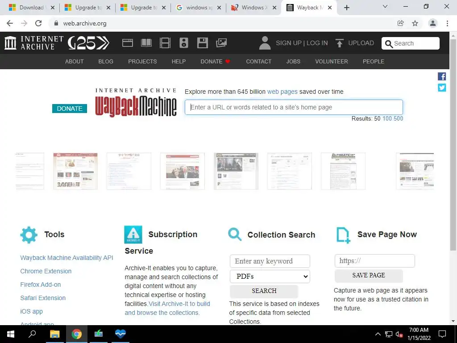This screenshot has width=457, height=343.
Task: Open the BLOG menu item
Action: [106, 62]
